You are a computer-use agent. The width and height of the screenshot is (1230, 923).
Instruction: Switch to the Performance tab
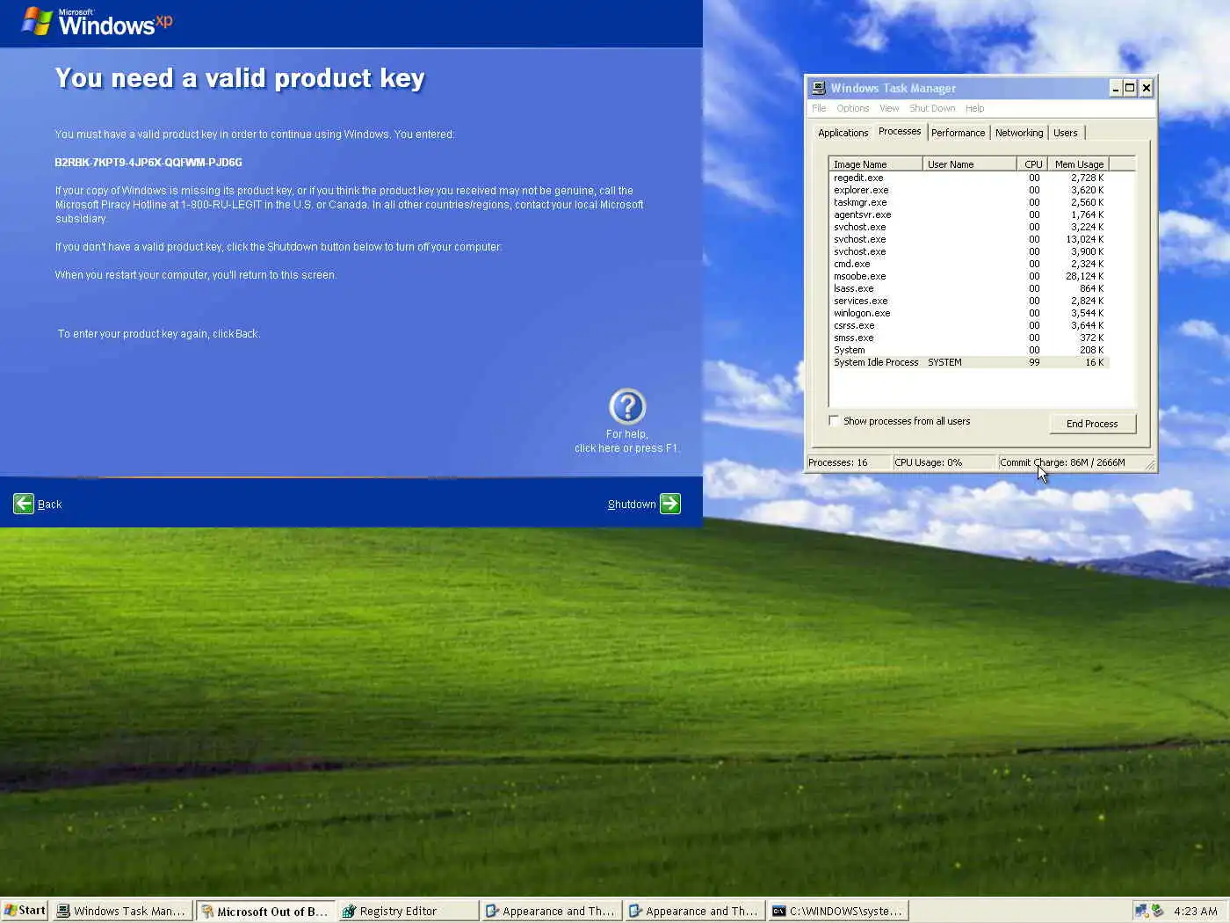coord(958,133)
